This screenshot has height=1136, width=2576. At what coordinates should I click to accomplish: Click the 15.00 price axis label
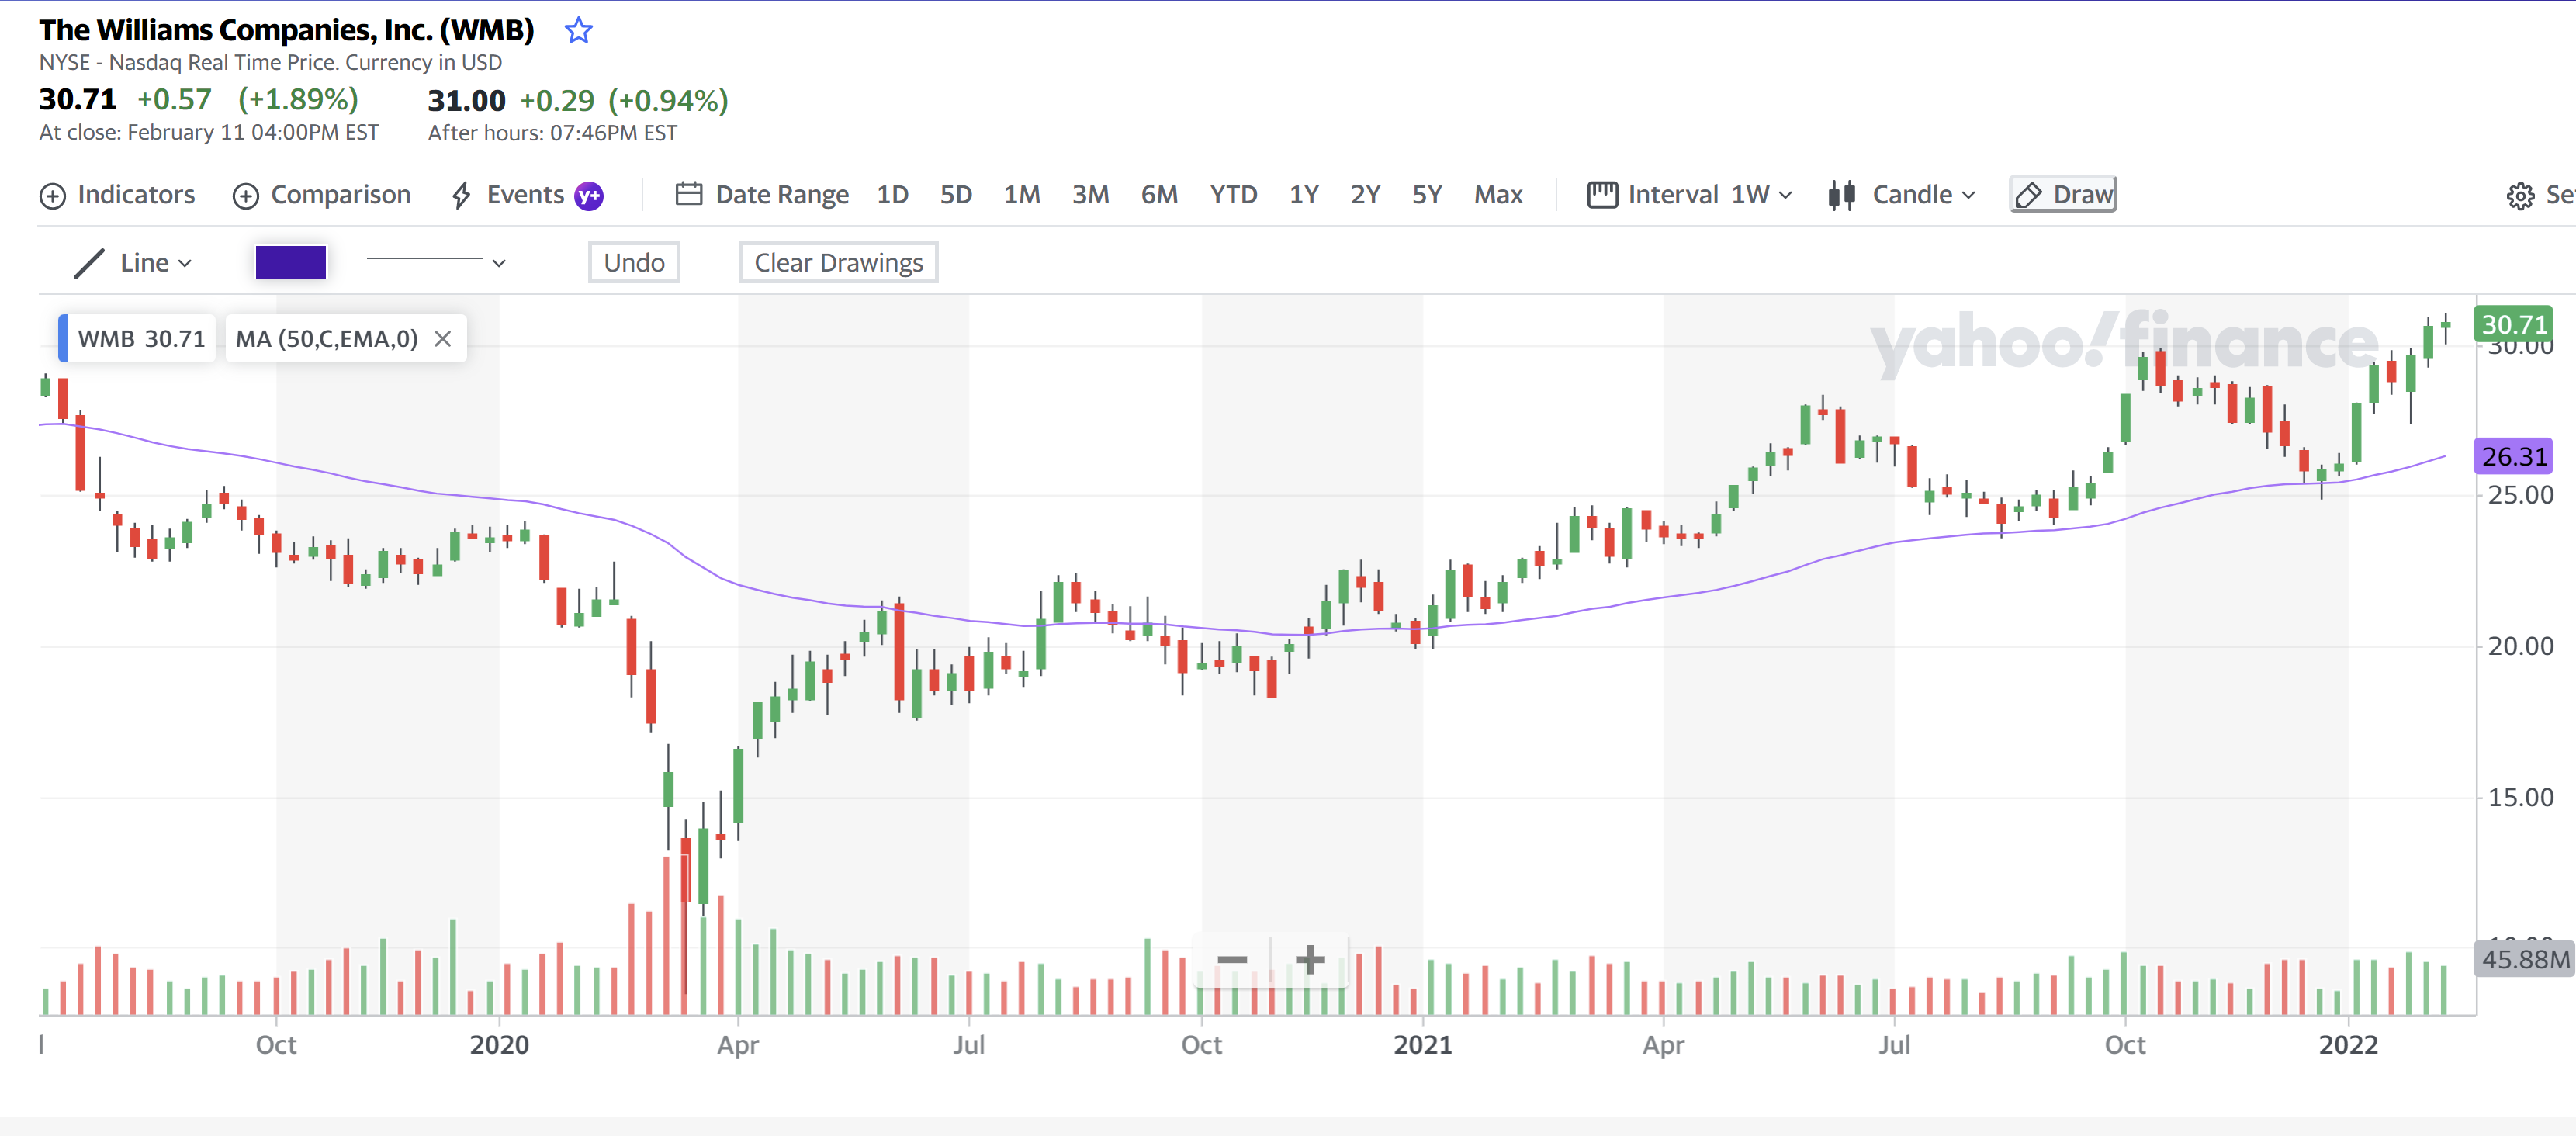(2520, 798)
